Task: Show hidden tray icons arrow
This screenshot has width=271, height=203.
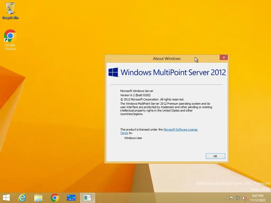Action: [225, 198]
